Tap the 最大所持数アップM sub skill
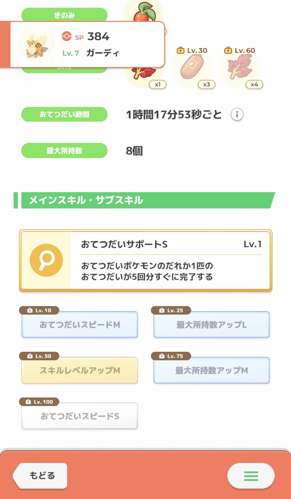This screenshot has height=499, width=291. click(211, 370)
